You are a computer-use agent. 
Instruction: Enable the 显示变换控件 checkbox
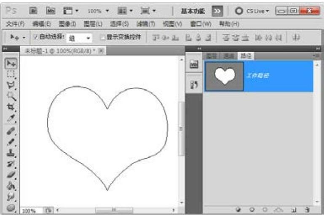point(102,37)
